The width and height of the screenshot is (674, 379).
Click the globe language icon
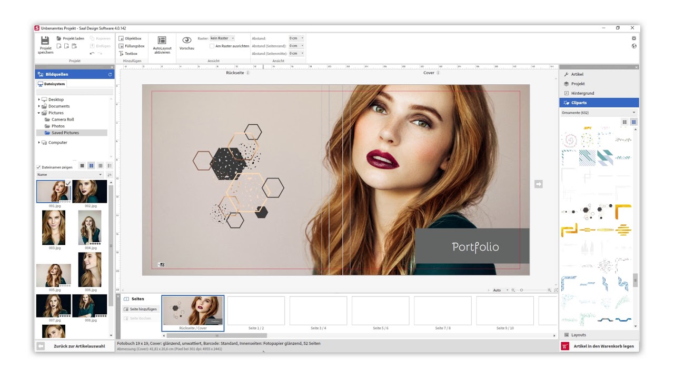(x=634, y=46)
